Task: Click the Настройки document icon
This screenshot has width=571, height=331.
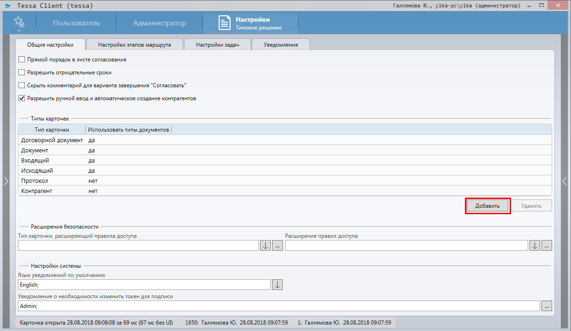Action: (224, 23)
